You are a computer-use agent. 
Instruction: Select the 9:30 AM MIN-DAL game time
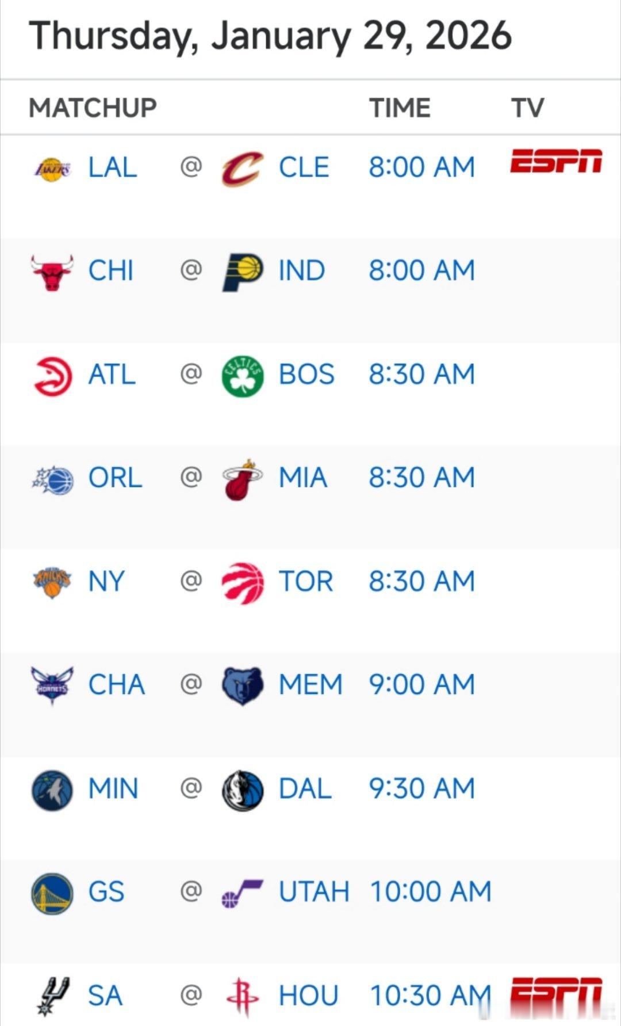(422, 788)
